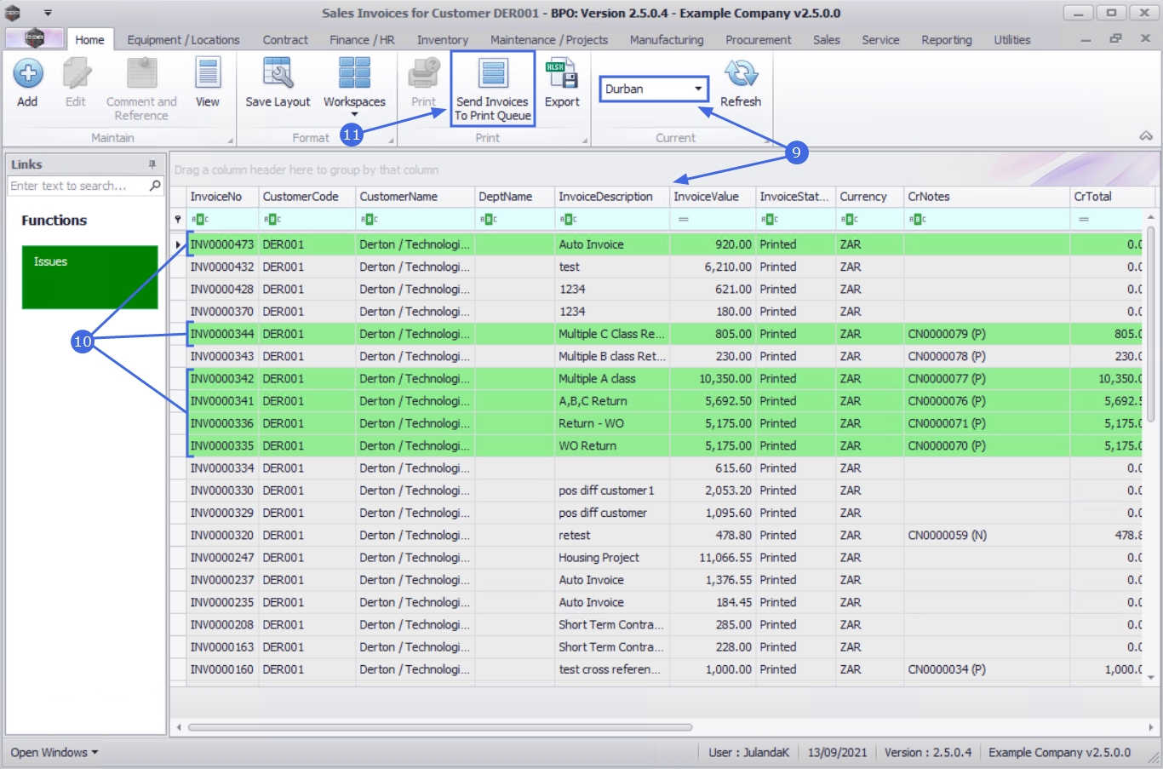Click the Links search text field
1163x769 pixels.
point(78,186)
